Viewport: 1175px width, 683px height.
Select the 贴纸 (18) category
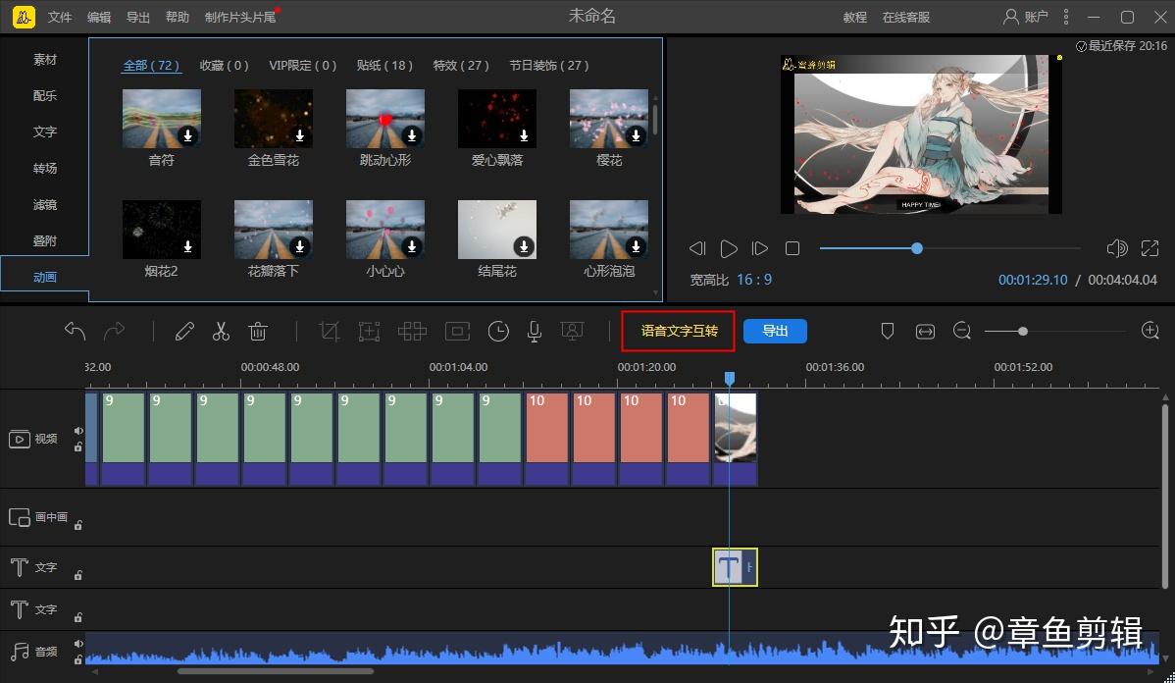(x=385, y=65)
